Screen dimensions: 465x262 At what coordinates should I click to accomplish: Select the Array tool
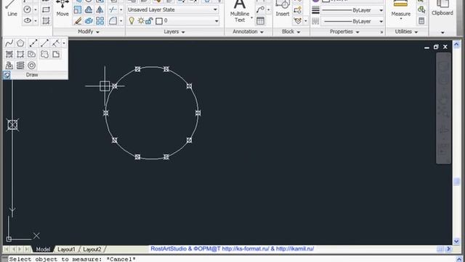pos(100,21)
